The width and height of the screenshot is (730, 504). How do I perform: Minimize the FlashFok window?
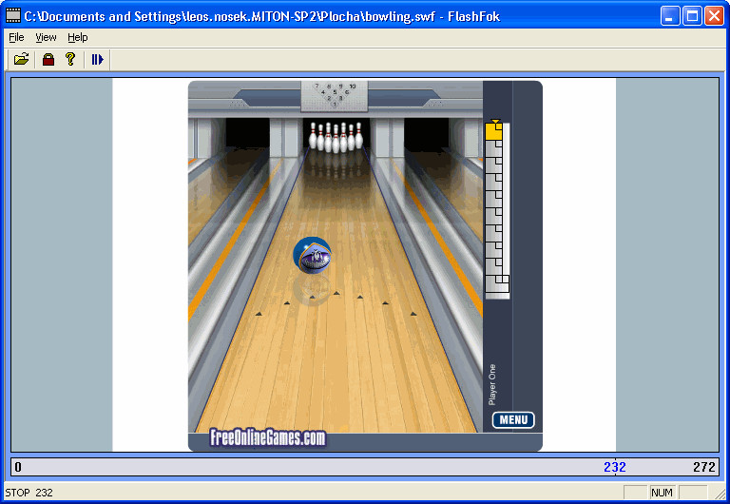click(669, 16)
